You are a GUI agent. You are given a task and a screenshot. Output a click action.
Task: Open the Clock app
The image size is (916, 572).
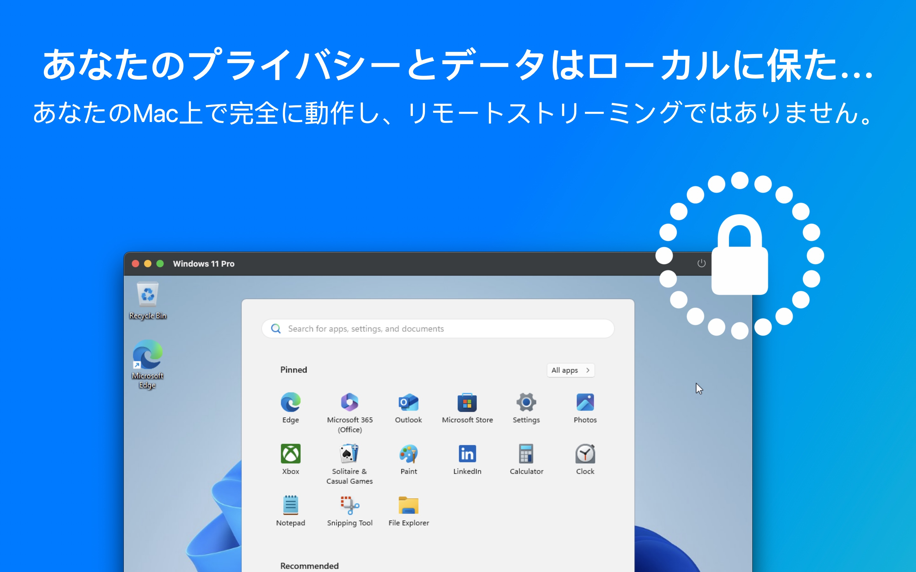coord(585,459)
